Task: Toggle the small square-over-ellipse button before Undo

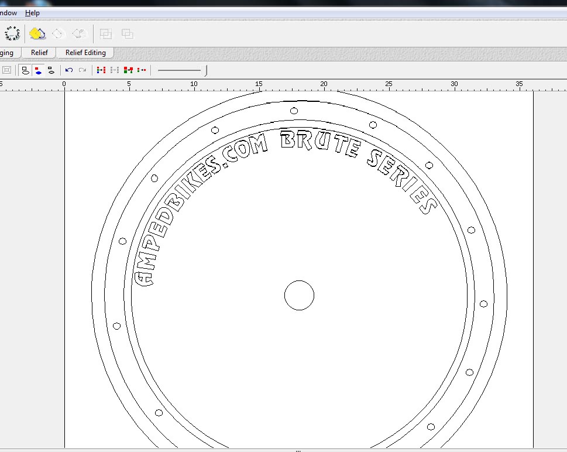Action: click(x=51, y=70)
